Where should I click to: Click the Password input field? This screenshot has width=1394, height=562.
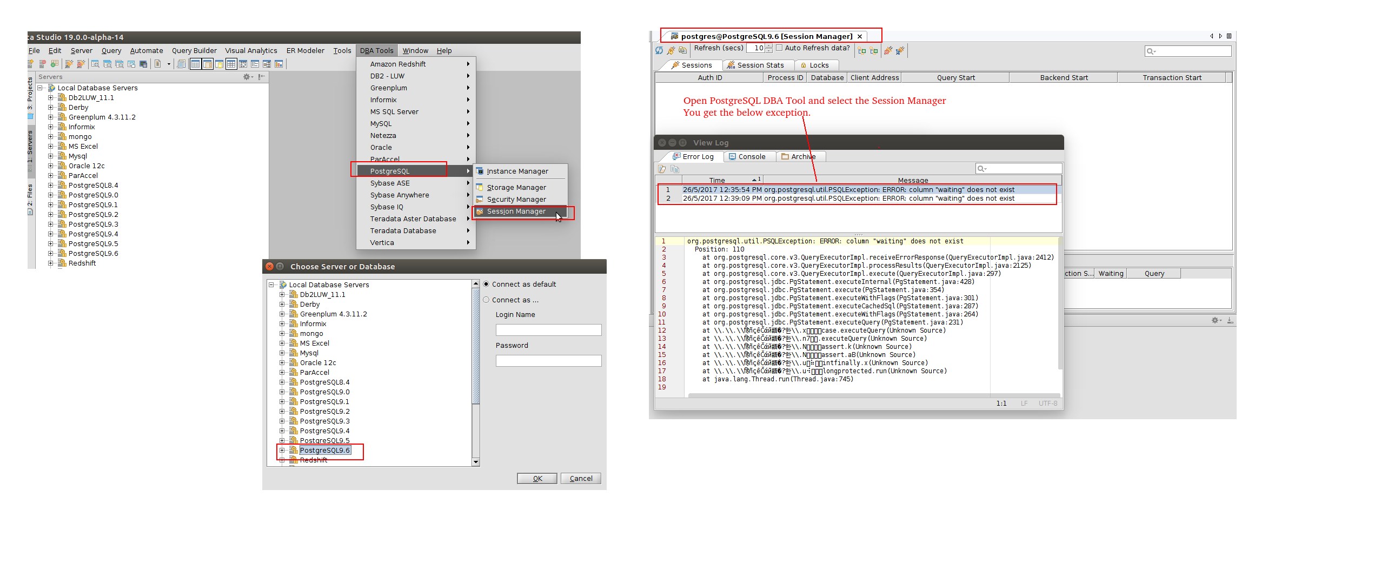548,361
